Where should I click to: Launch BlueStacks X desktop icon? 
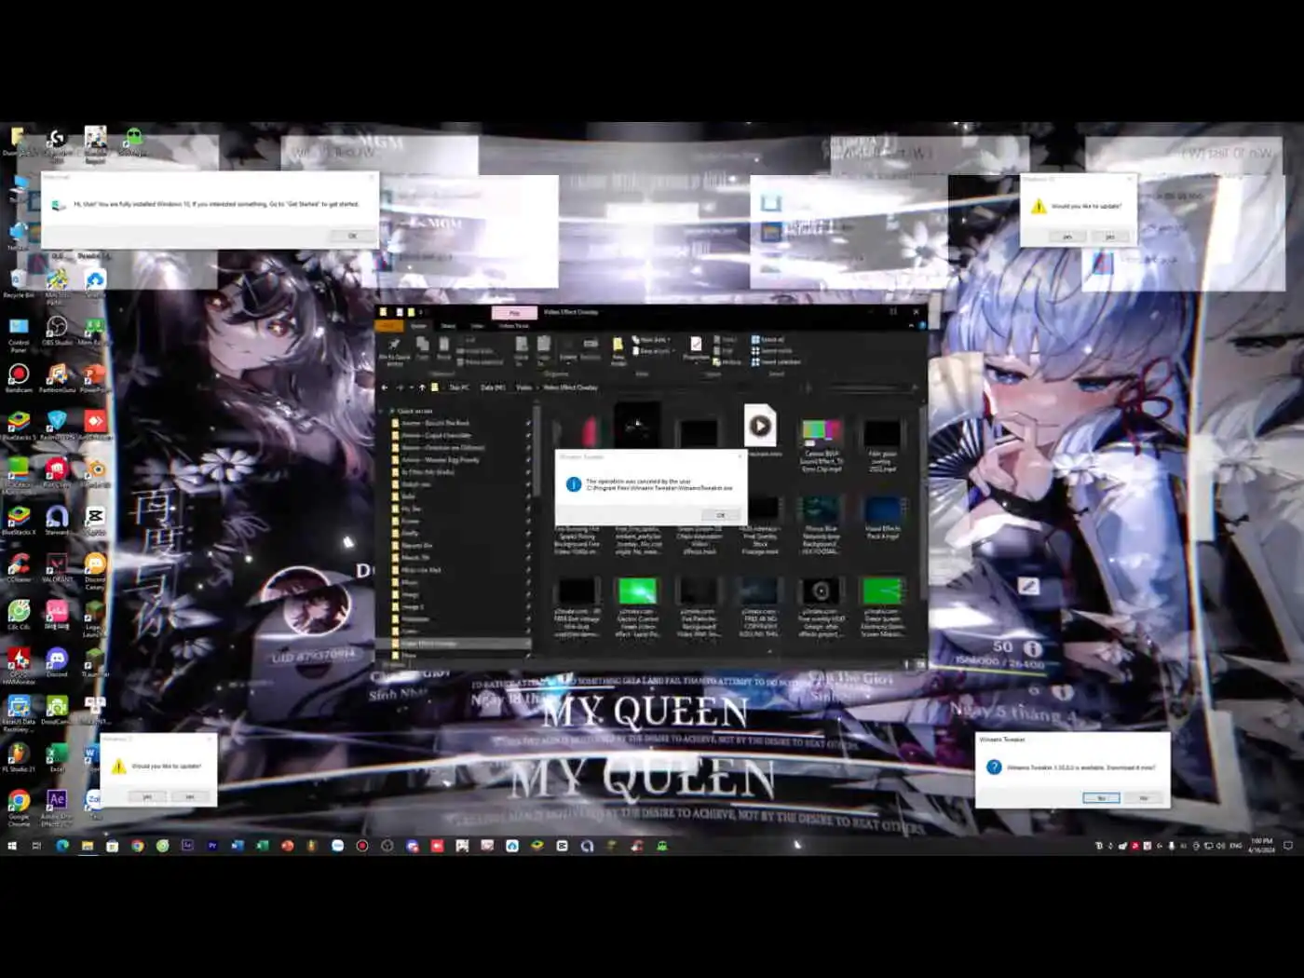tap(19, 521)
